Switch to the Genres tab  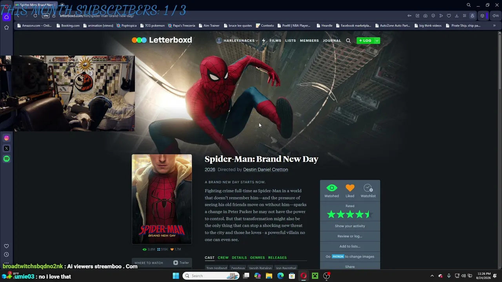pyautogui.click(x=257, y=258)
